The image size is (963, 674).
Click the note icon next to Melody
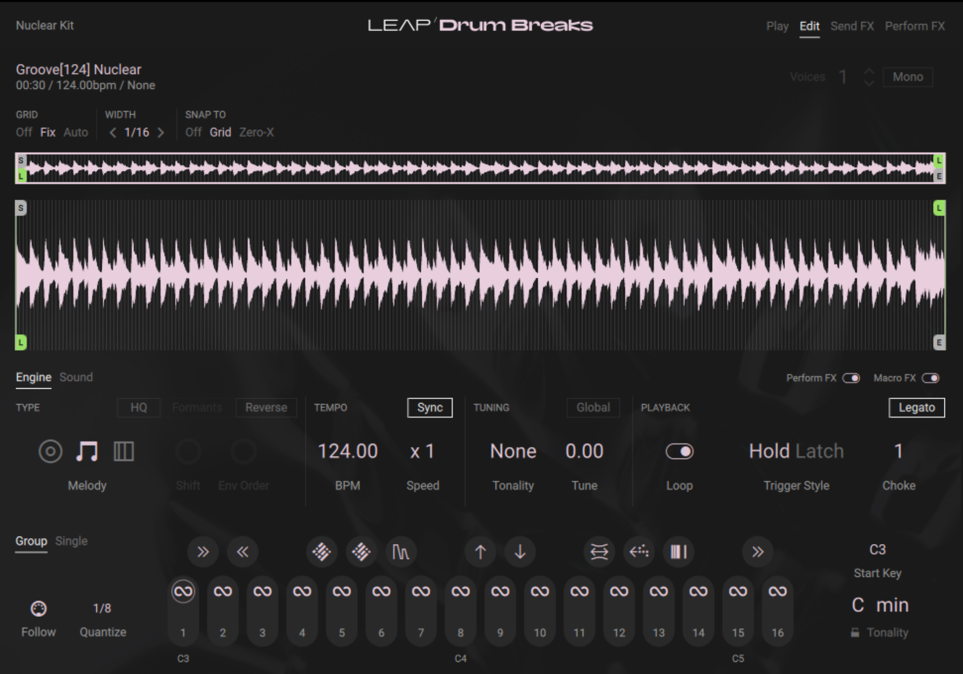(87, 451)
